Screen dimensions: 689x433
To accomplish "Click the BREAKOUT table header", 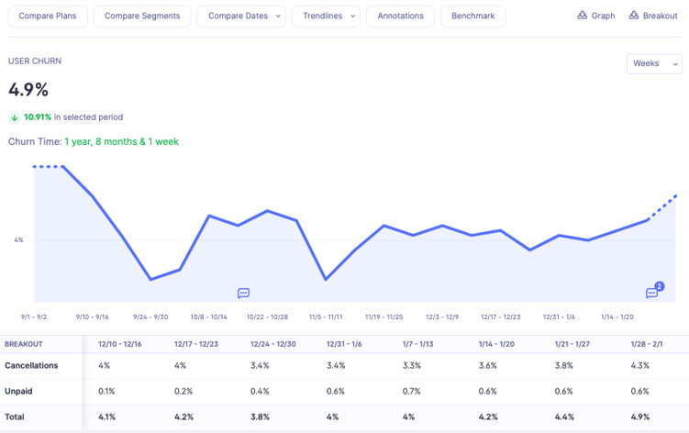I will pos(24,344).
